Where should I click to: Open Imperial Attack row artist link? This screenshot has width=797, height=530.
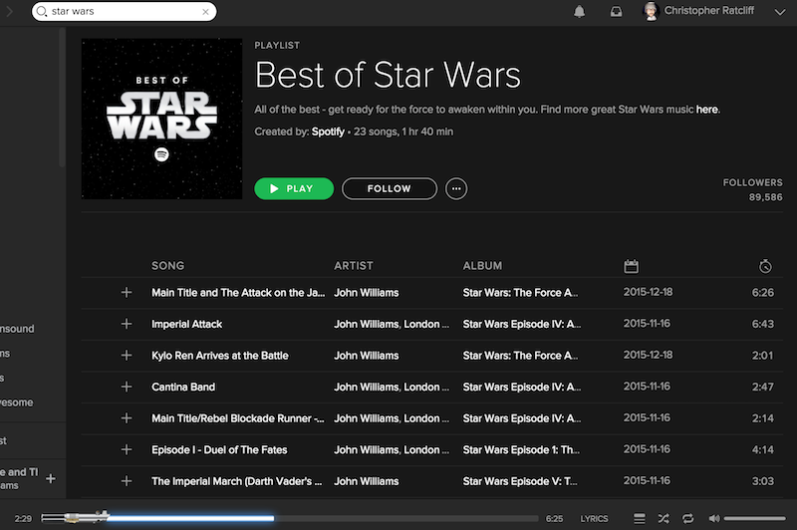click(392, 324)
